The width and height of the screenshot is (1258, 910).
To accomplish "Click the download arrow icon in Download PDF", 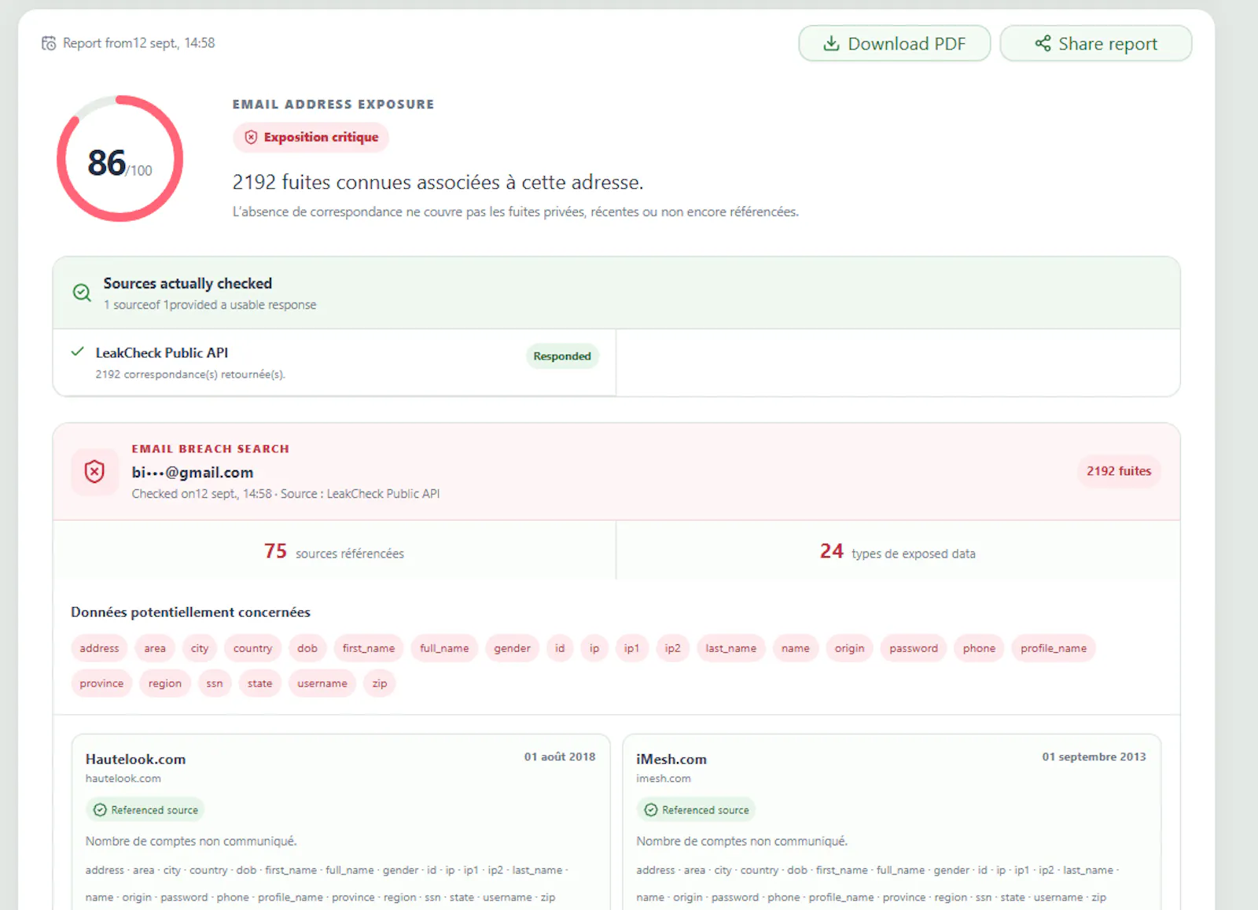I will point(831,43).
